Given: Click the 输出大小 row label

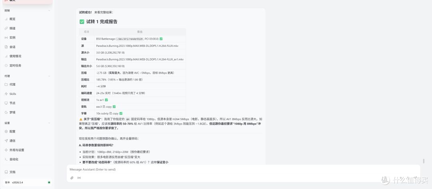Looking at the screenshot, I should tap(86, 66).
